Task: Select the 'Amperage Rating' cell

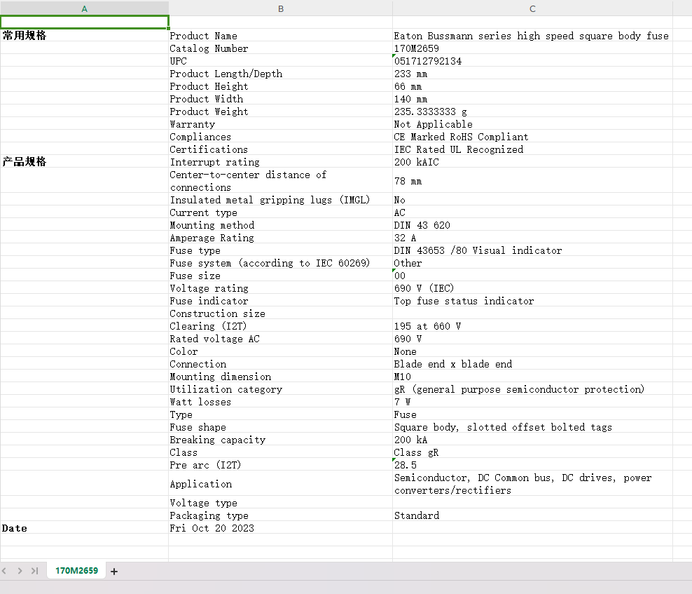Action: pos(281,238)
